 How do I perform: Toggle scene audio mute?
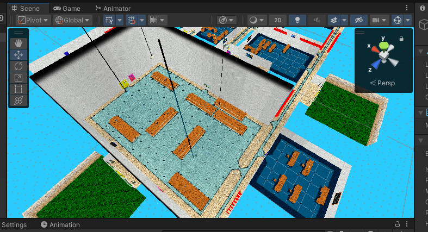[317, 20]
